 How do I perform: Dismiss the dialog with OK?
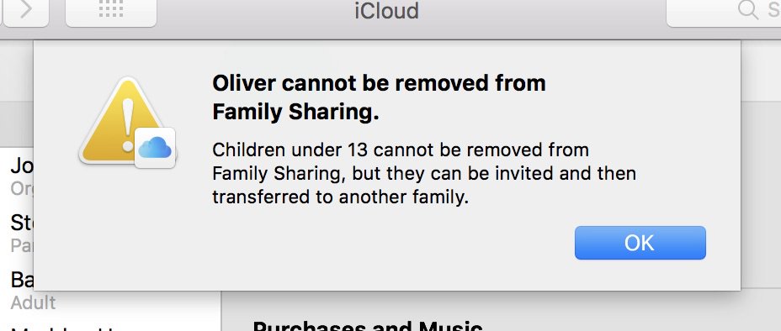[x=640, y=243]
